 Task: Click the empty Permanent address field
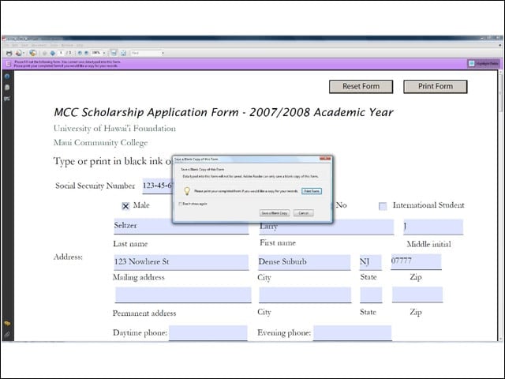pyautogui.click(x=183, y=295)
